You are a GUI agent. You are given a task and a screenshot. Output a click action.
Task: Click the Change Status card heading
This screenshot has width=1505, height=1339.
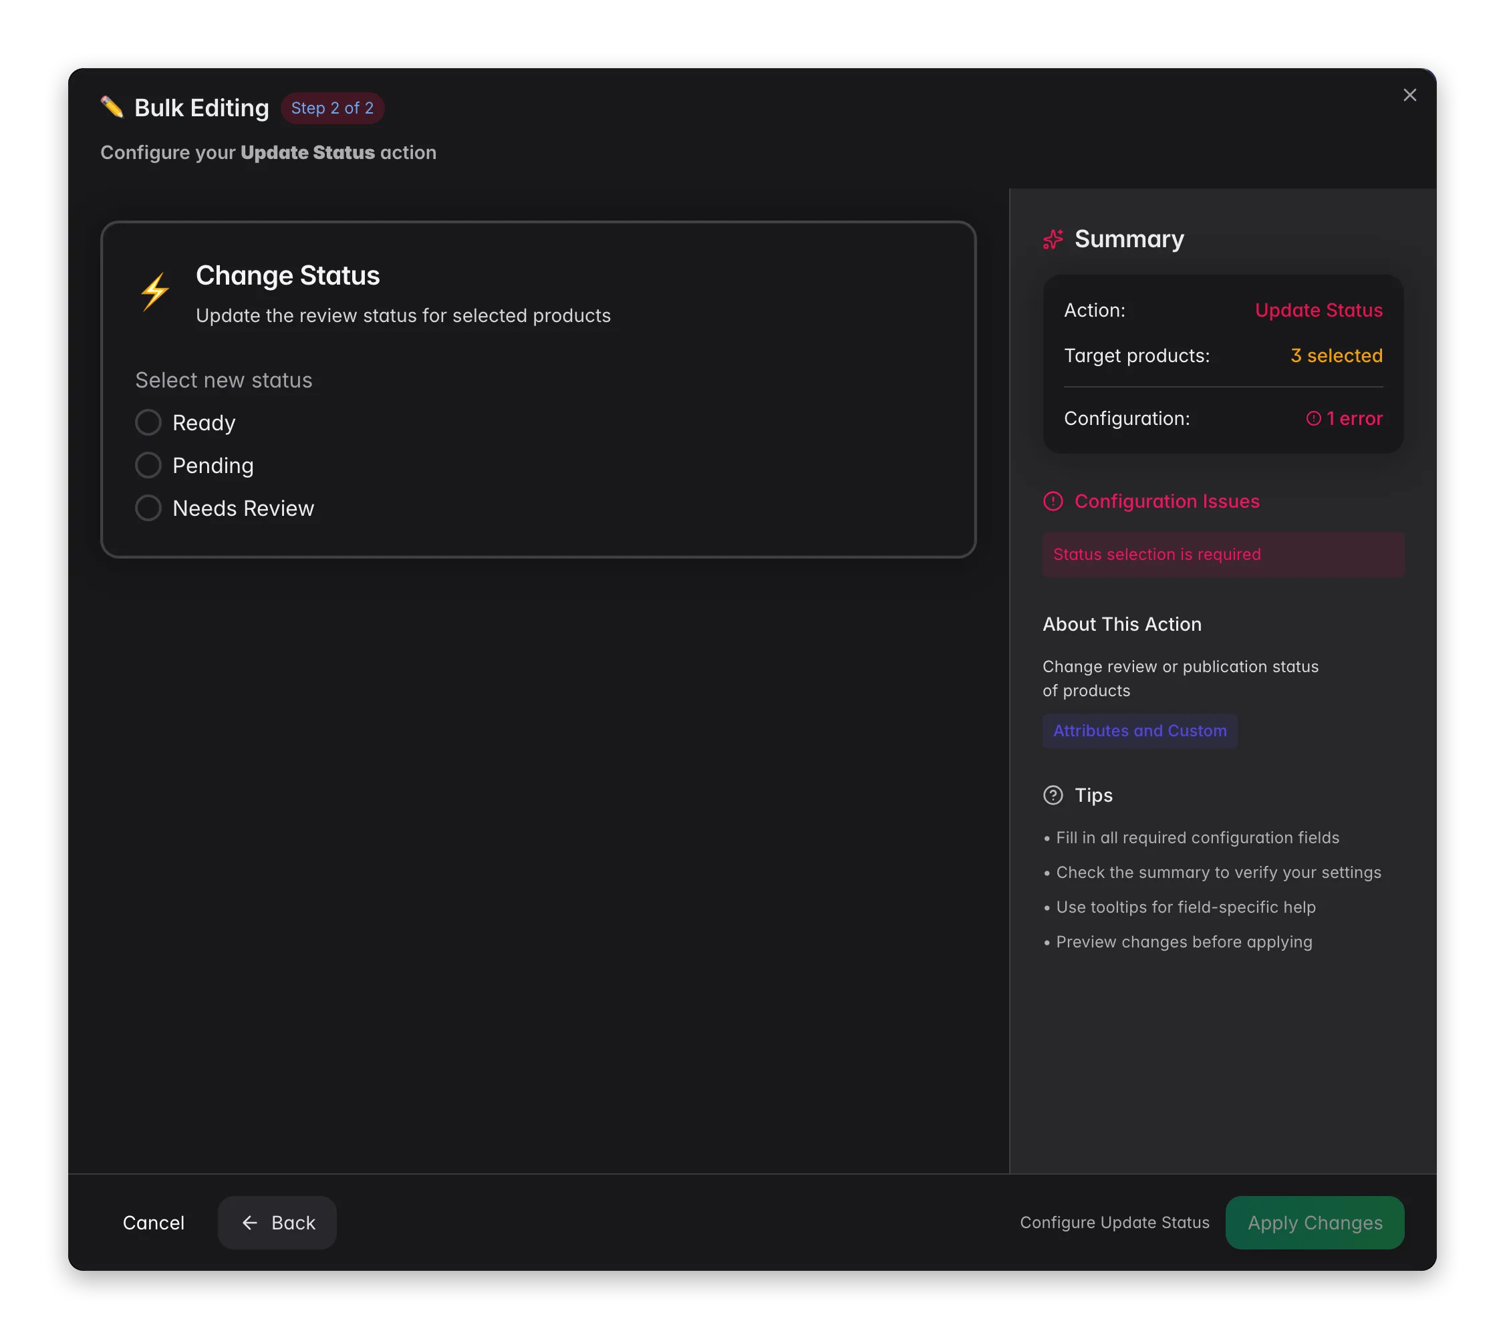click(x=288, y=276)
